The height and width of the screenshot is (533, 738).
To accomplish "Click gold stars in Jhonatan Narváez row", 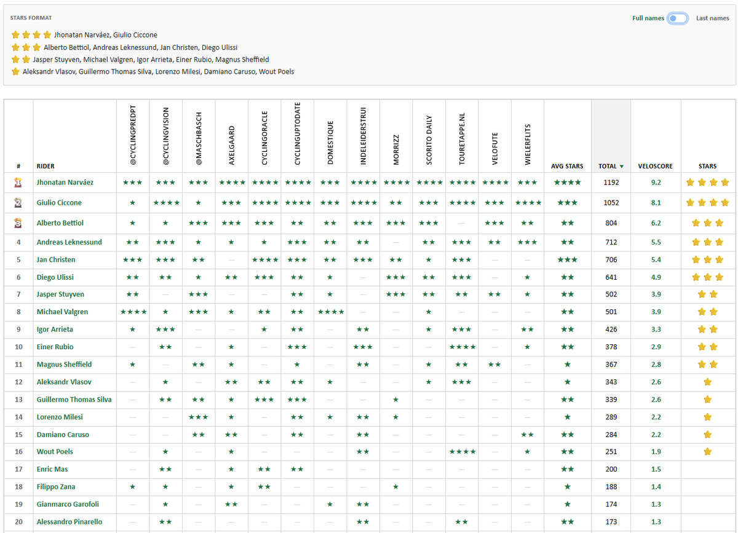I will click(x=708, y=183).
